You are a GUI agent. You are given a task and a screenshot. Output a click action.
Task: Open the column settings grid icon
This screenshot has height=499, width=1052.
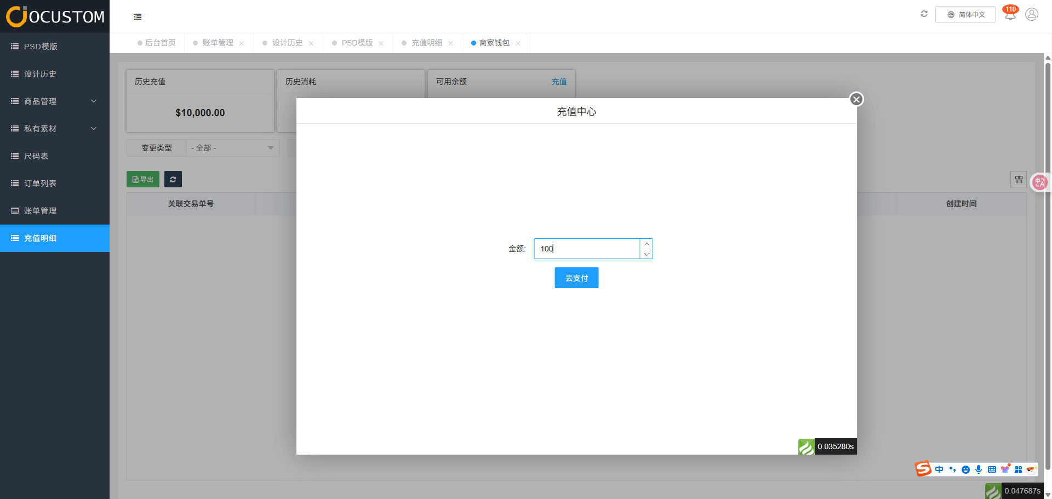coord(1019,179)
